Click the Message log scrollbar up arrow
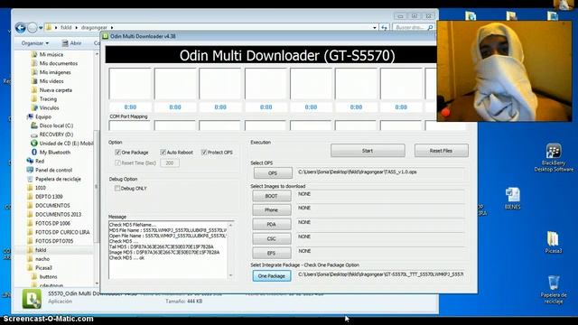Viewport: 578px width, 325px height. (x=231, y=225)
